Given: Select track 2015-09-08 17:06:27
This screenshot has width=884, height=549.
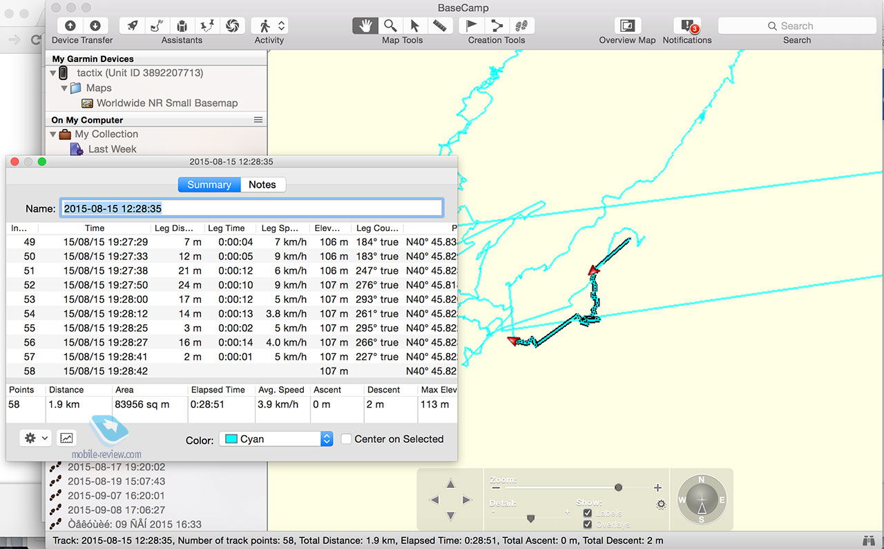Looking at the screenshot, I should pyautogui.click(x=116, y=510).
